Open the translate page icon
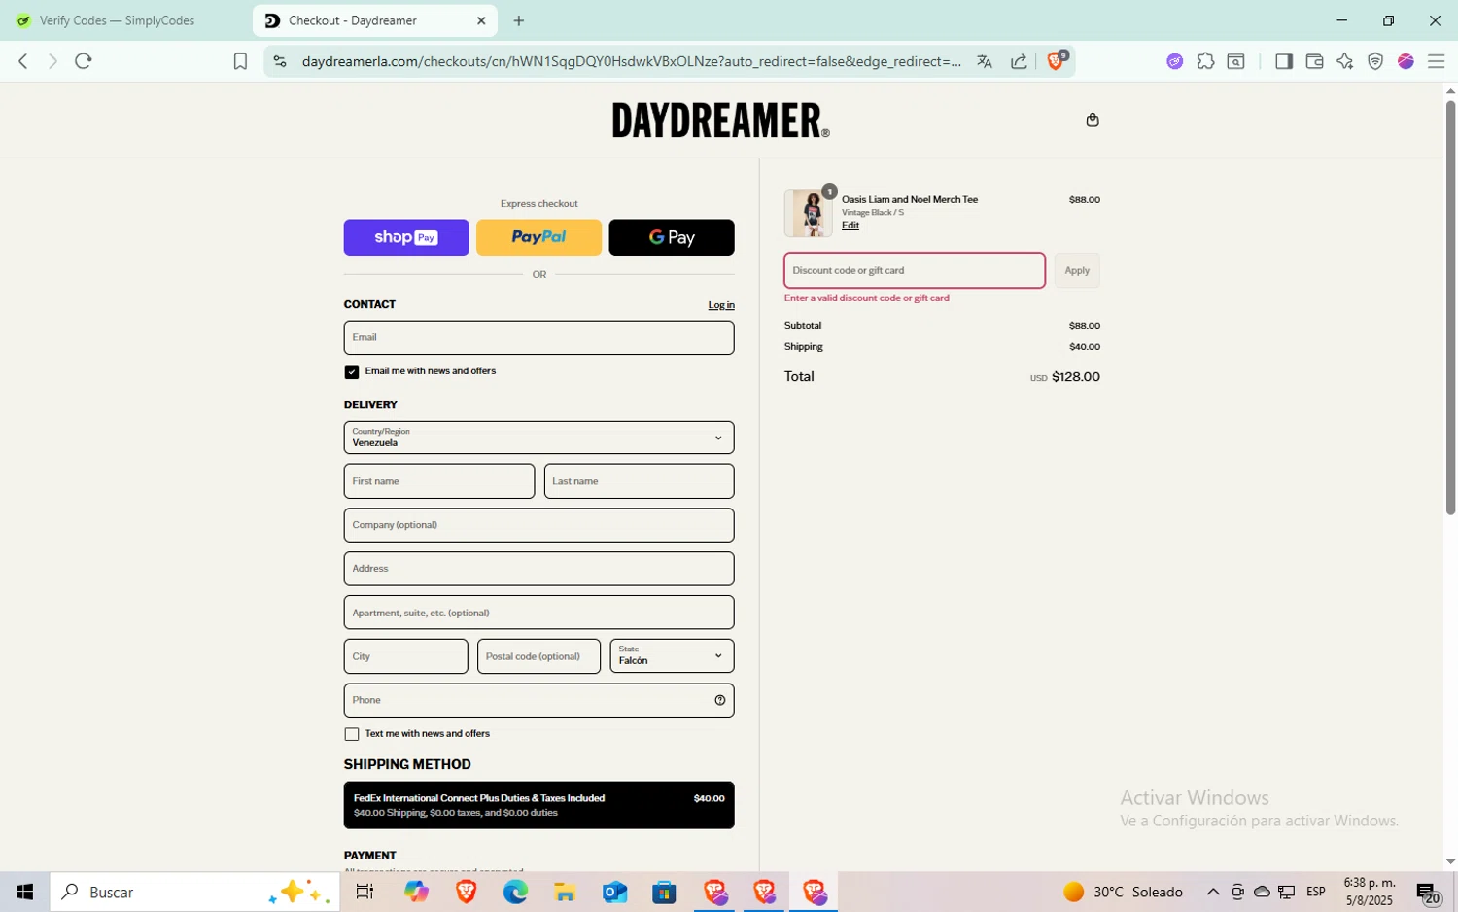 pos(985,61)
